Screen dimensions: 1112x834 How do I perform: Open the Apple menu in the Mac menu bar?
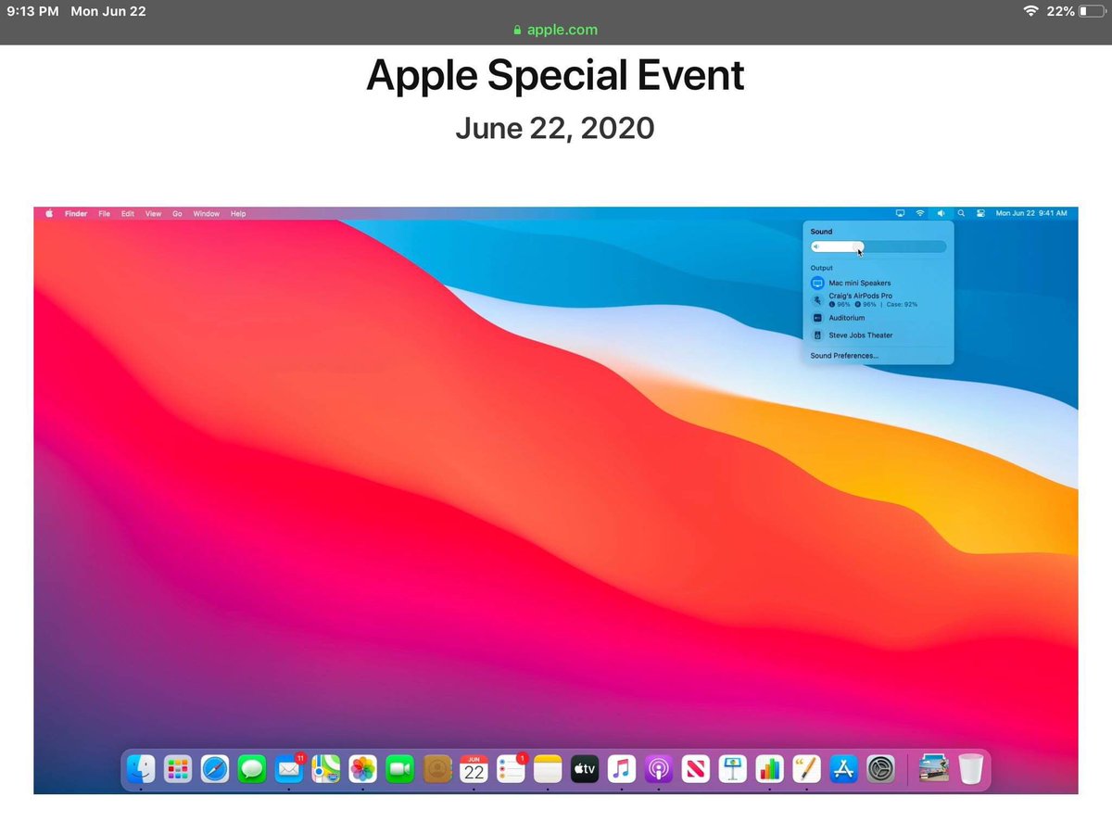coord(49,213)
